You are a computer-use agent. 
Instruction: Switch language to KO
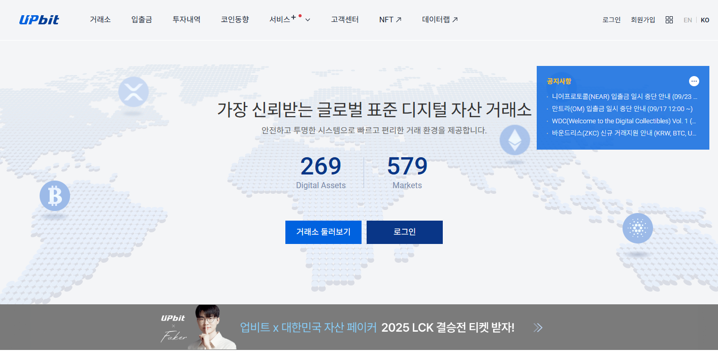705,20
